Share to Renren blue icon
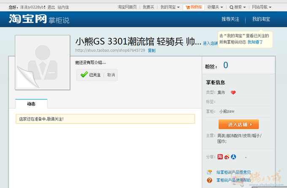Screen dimensions: 287x188 pos(233,157)
